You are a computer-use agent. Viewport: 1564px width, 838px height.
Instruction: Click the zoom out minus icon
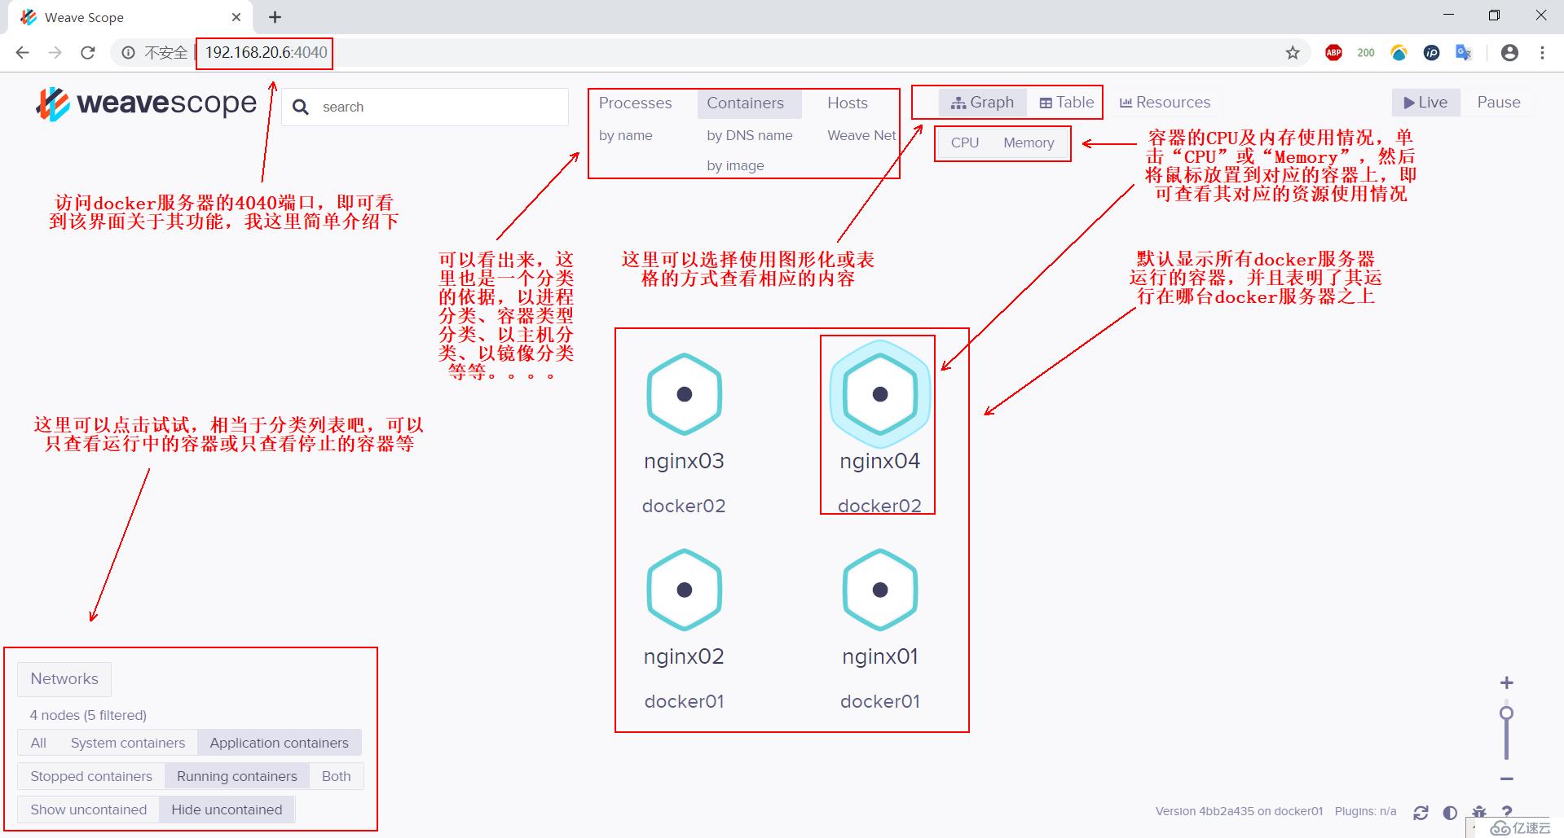click(x=1506, y=779)
